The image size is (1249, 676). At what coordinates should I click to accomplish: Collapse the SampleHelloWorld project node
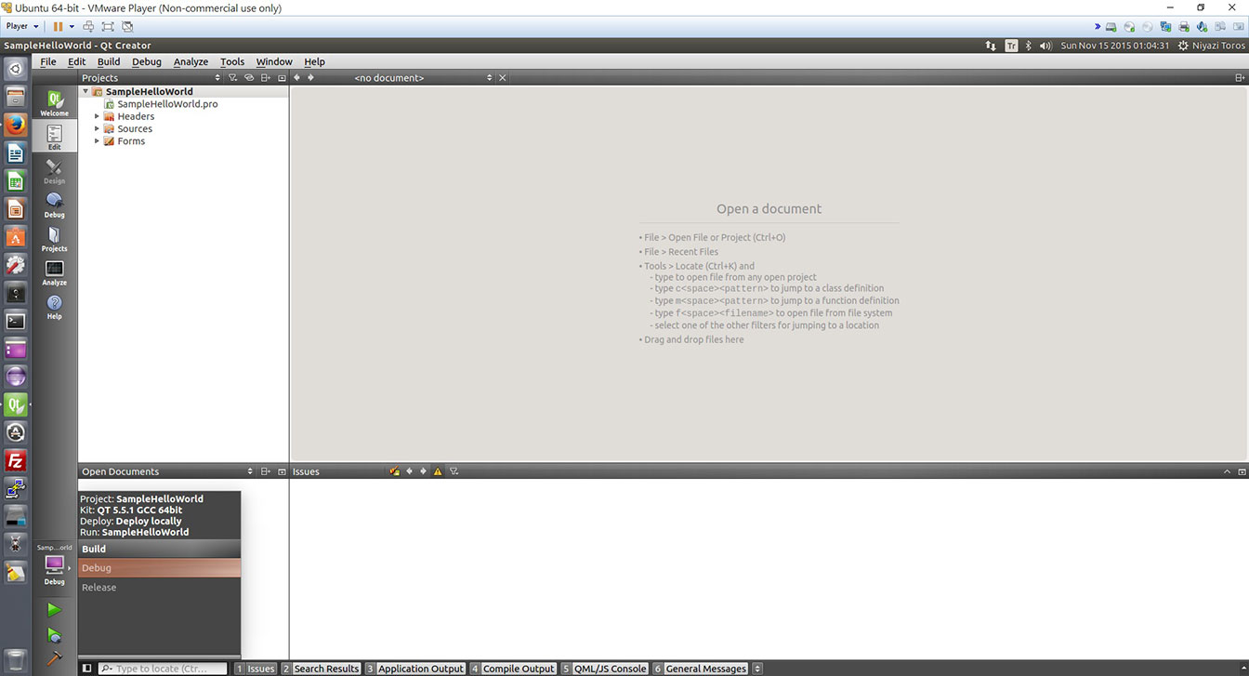point(86,91)
